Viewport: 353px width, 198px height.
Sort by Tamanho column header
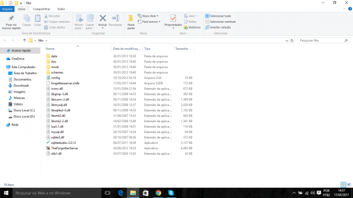coord(181,49)
